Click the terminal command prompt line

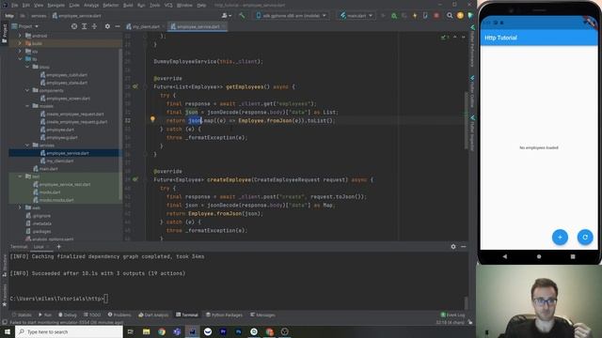[59, 299]
